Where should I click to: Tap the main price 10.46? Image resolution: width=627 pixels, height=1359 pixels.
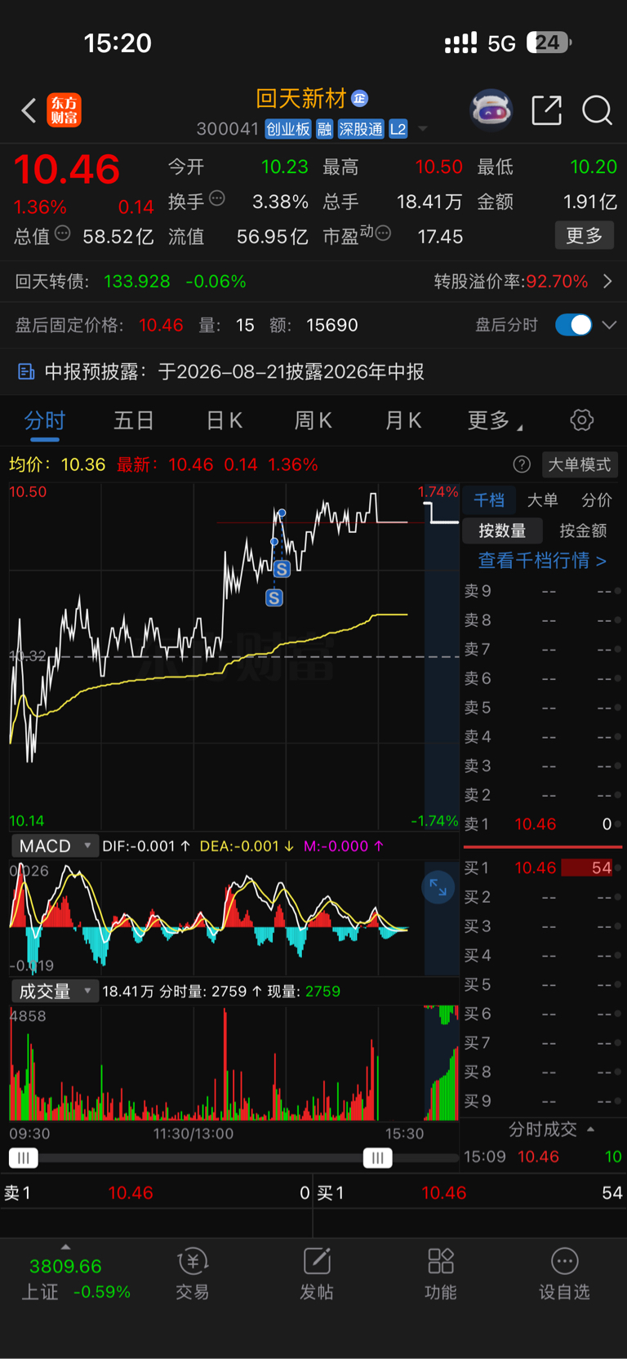pyautogui.click(x=67, y=169)
